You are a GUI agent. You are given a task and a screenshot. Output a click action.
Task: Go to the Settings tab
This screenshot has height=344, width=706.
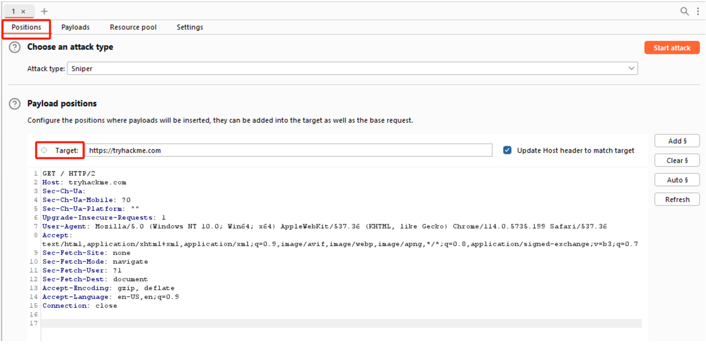[x=190, y=27]
